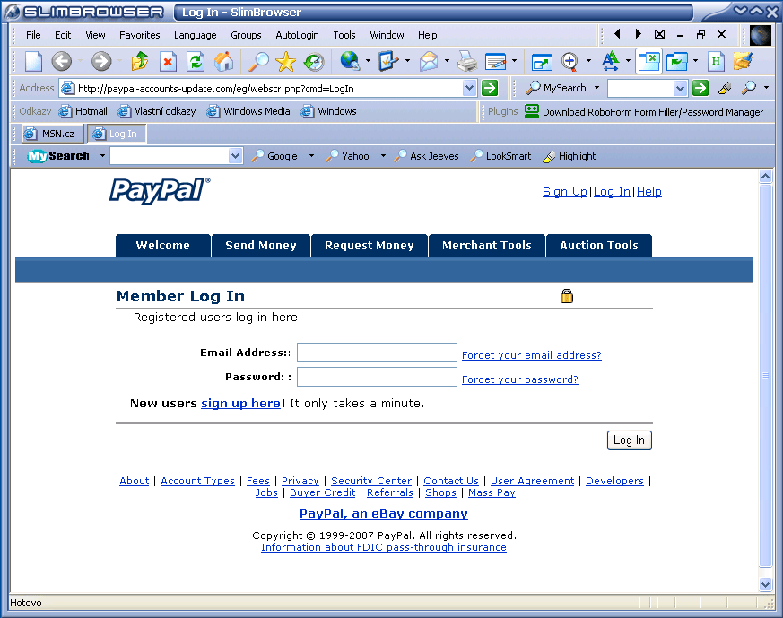The width and height of the screenshot is (783, 618).
Task: Click the popup blocker window icon
Action: click(x=648, y=61)
